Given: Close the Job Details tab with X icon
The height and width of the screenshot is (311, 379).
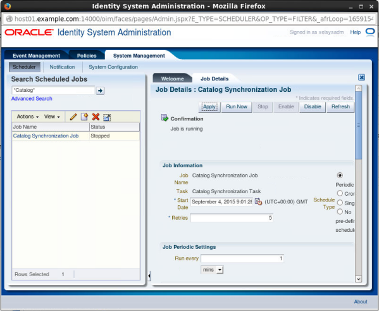Looking at the screenshot, I should coord(361,77).
